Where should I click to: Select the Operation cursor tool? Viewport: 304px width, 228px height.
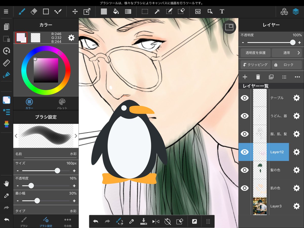(x=210, y=11)
